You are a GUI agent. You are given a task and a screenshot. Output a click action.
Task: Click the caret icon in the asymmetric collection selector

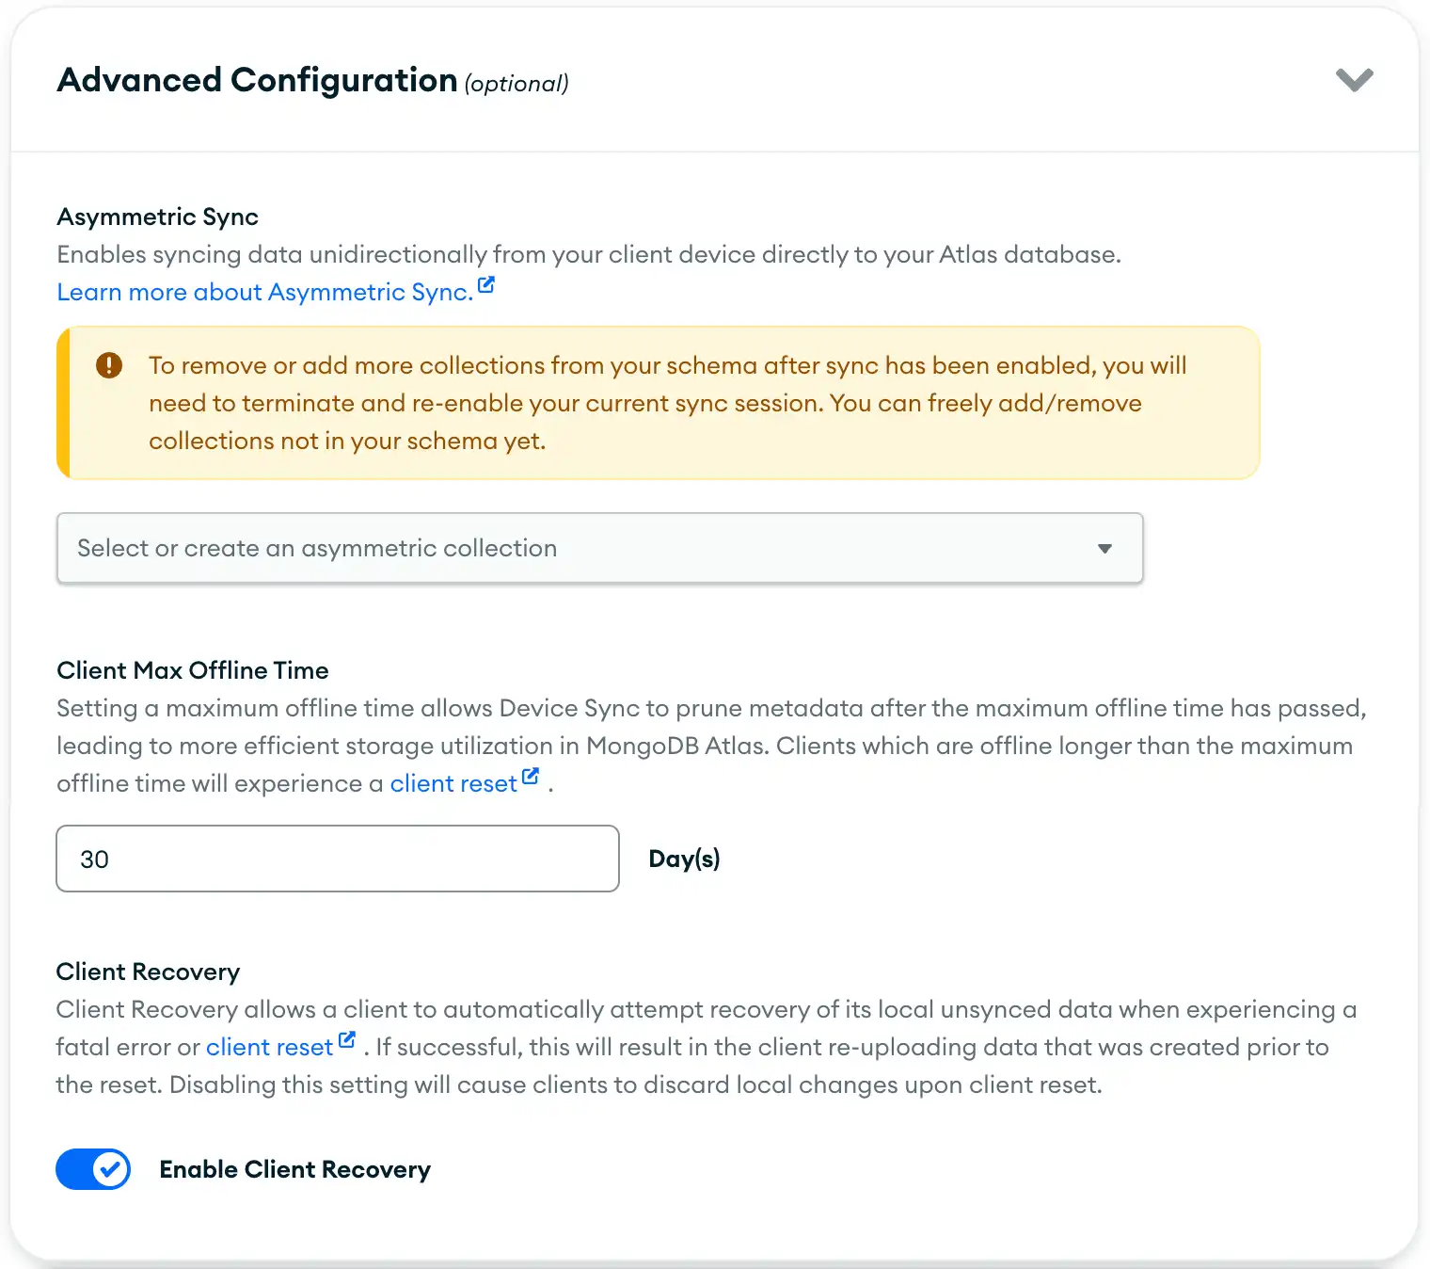pos(1104,548)
